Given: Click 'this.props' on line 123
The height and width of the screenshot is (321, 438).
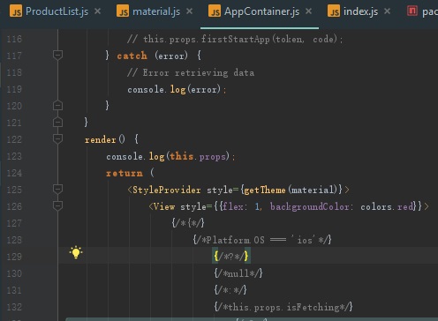Looking at the screenshot, I should click(x=198, y=156).
